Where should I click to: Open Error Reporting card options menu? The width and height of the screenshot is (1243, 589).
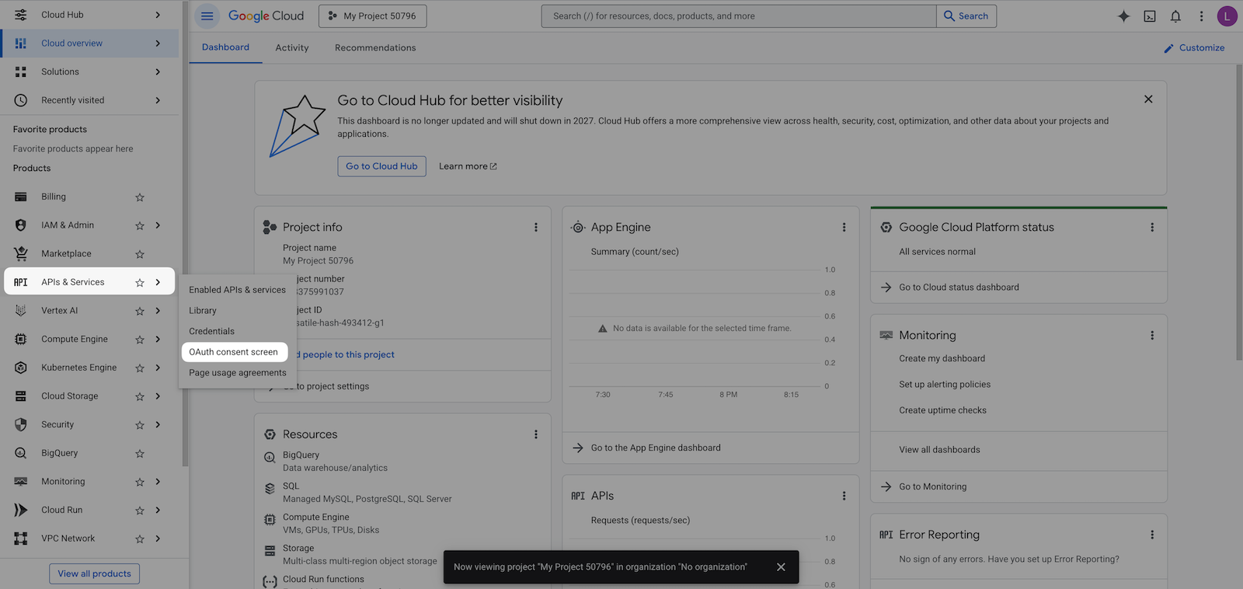[x=1152, y=535]
